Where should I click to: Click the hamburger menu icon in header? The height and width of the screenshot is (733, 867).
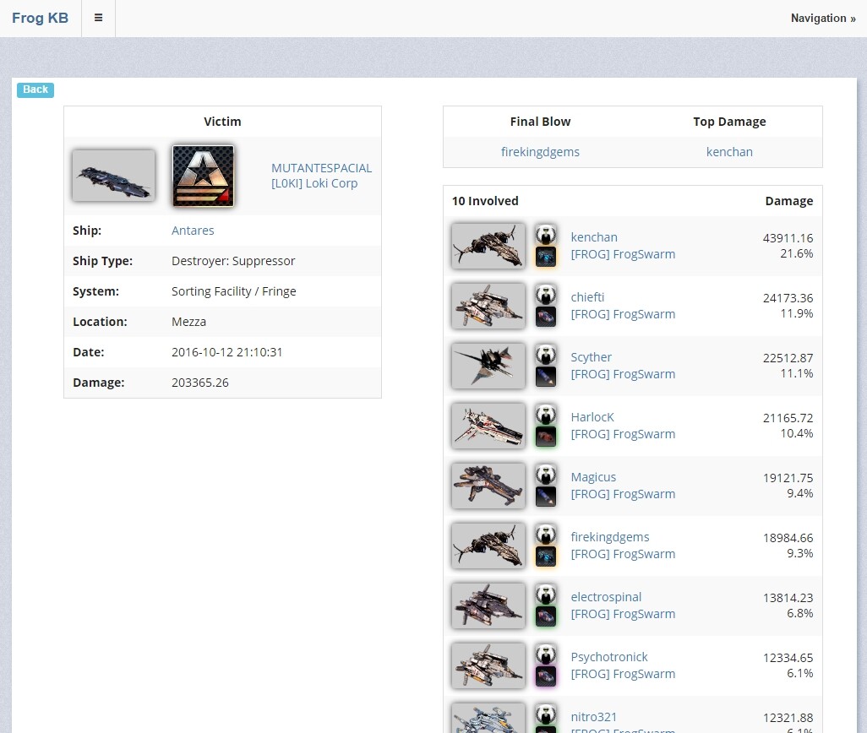(98, 18)
